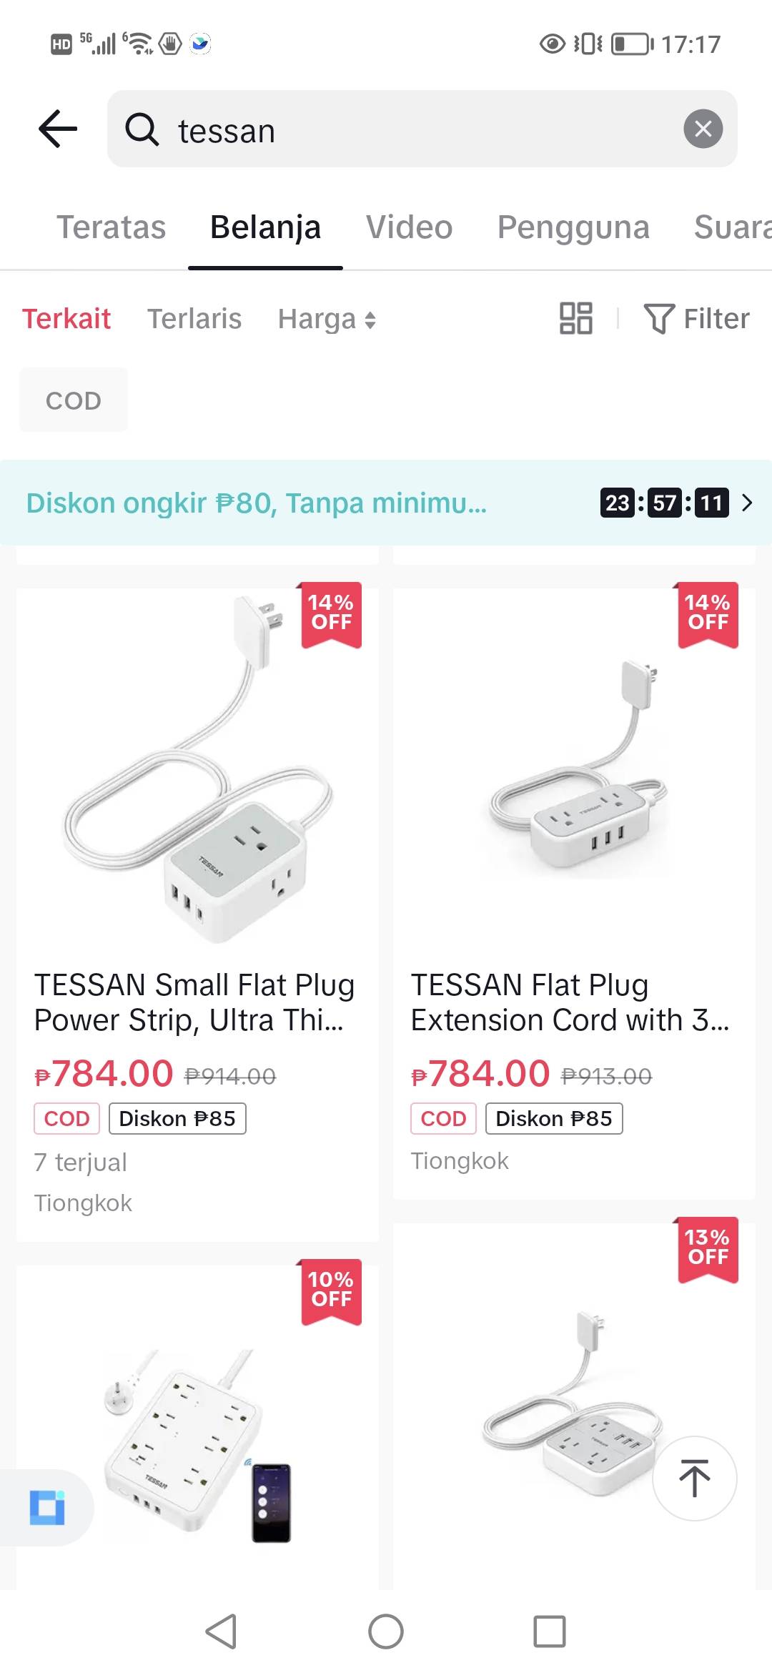Open recent apps square button
The image size is (772, 1673).
pyautogui.click(x=549, y=1632)
